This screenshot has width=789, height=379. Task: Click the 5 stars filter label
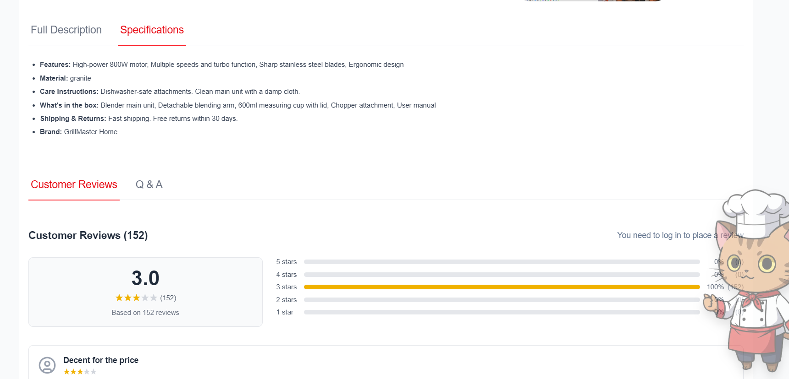[286, 262]
